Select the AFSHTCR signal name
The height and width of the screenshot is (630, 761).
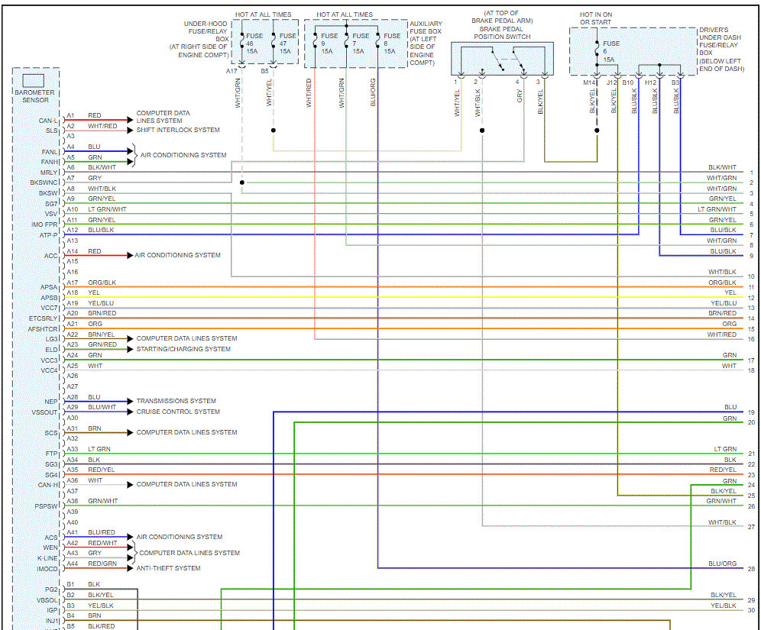click(43, 329)
